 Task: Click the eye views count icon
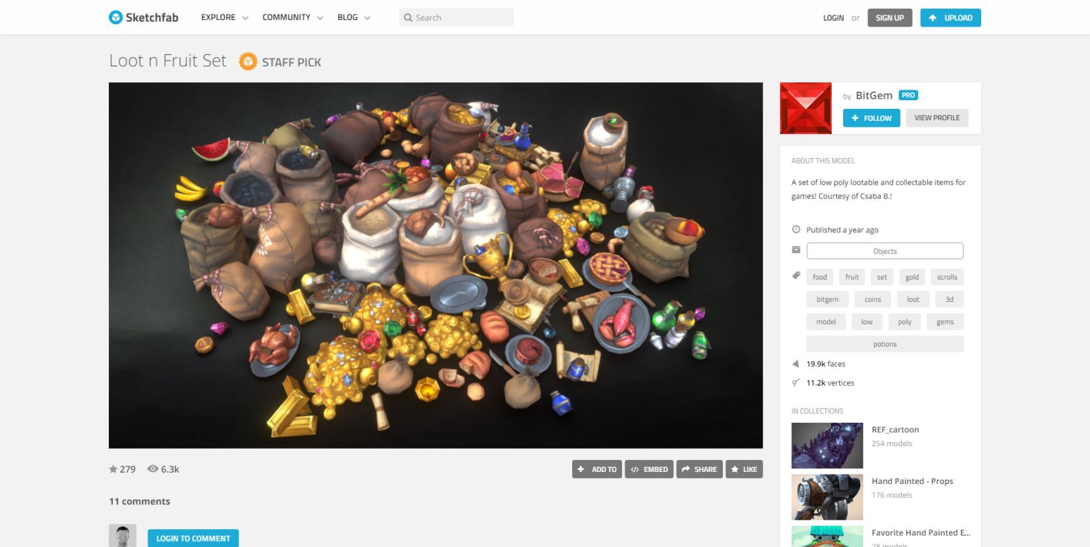click(x=153, y=469)
